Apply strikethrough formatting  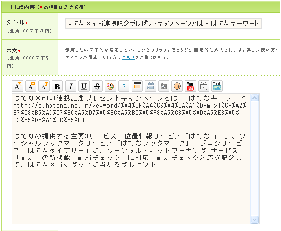97,86
